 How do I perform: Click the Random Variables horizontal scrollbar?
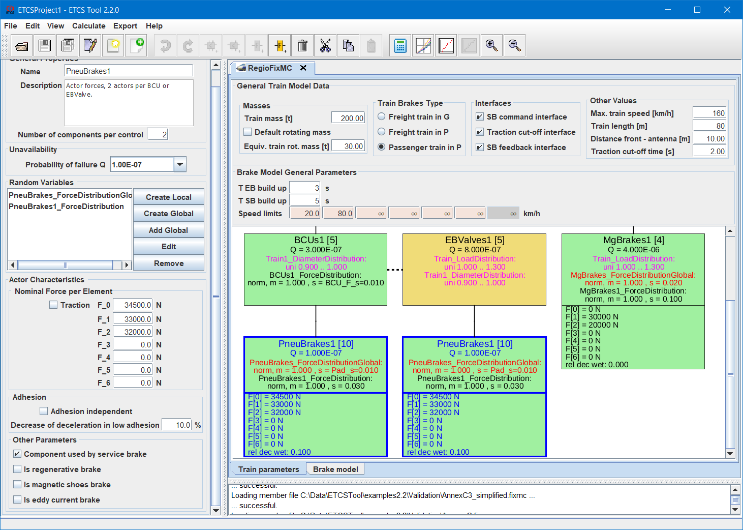pos(66,265)
